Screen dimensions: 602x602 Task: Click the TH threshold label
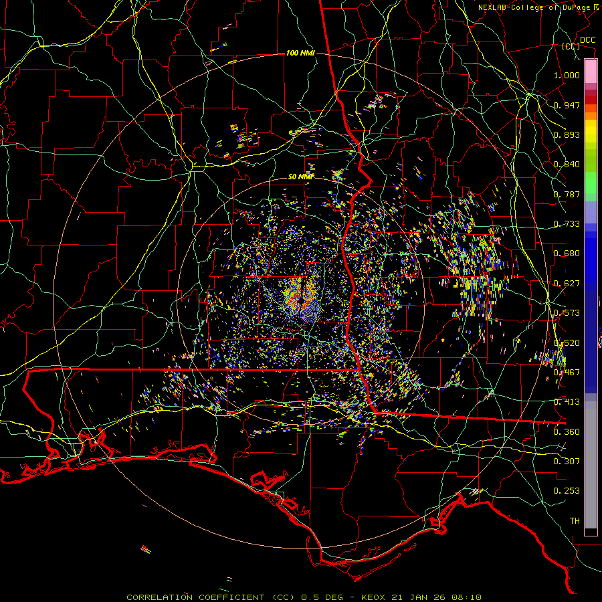575,521
